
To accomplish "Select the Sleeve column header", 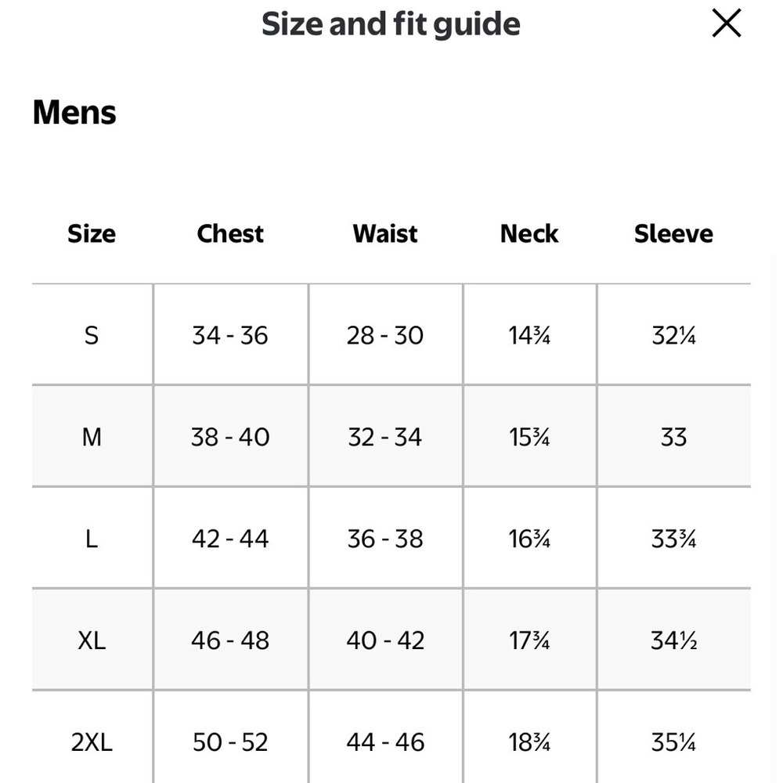I will click(673, 233).
